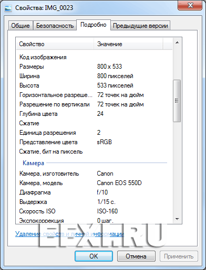The height and width of the screenshot is (270, 206).
Task: Click the sRGB value
Action: coord(105,142)
